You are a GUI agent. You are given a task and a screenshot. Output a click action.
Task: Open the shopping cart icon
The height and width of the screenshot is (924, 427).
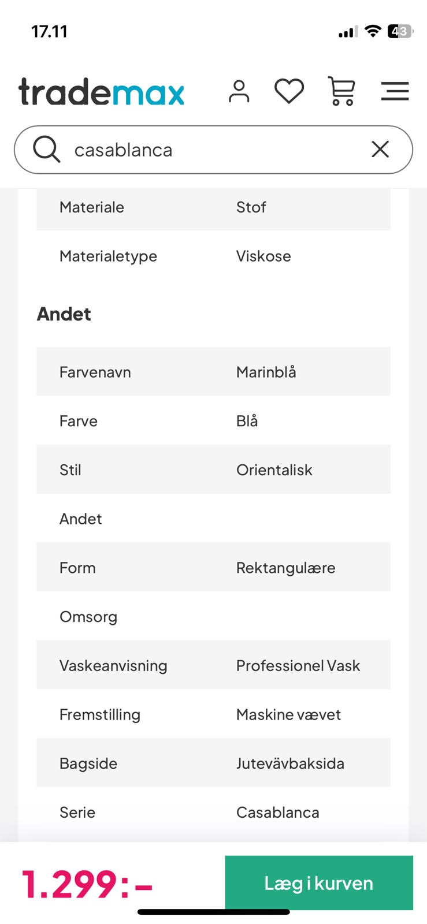[341, 92]
